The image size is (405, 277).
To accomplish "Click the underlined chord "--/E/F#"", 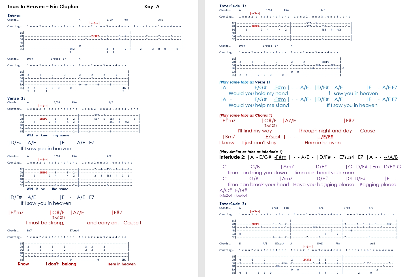I will tap(325, 137).
